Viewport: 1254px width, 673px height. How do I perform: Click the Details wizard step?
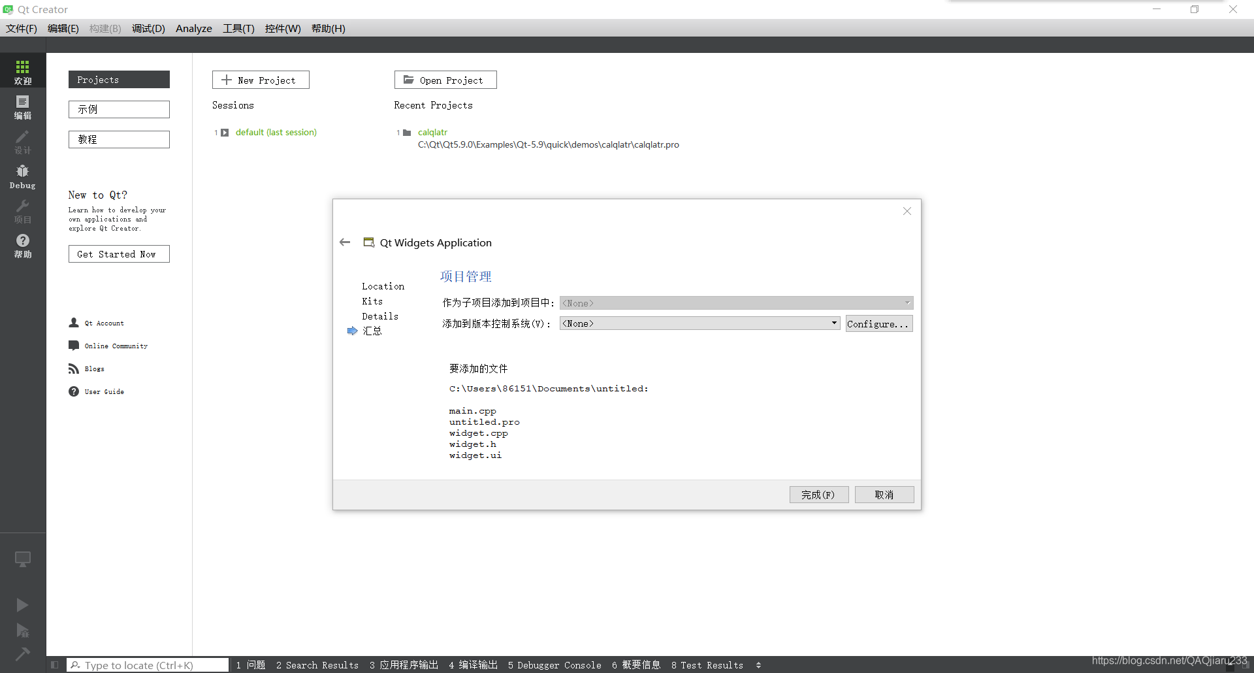tap(380, 316)
